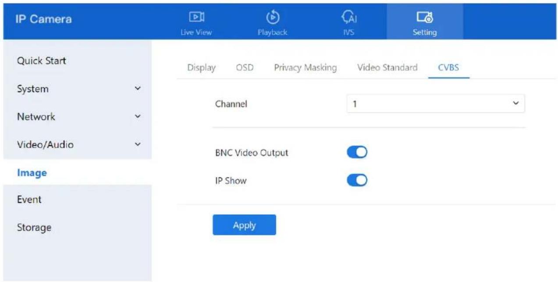
Task: Open Event in the sidebar
Action: tap(28, 200)
